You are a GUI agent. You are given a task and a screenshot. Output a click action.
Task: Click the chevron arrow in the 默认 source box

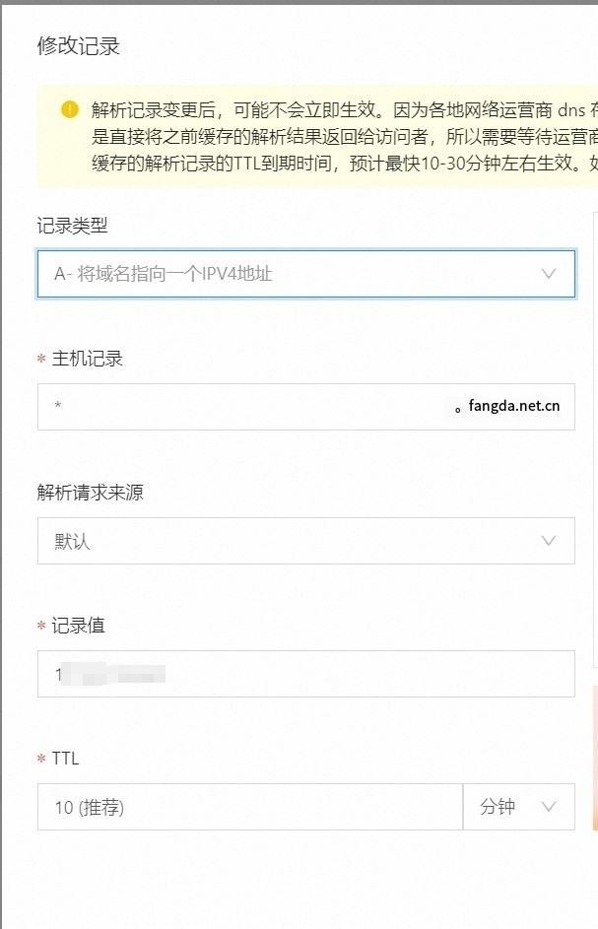pos(549,540)
